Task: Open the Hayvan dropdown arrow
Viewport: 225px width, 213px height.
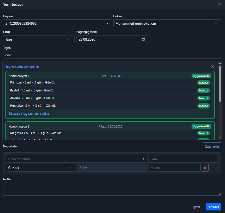Action: 107,23
